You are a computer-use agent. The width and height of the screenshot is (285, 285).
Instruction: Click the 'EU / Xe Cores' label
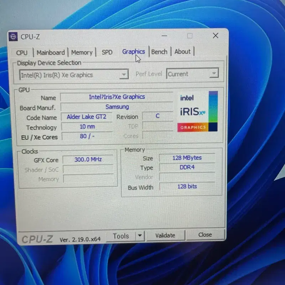click(40, 137)
